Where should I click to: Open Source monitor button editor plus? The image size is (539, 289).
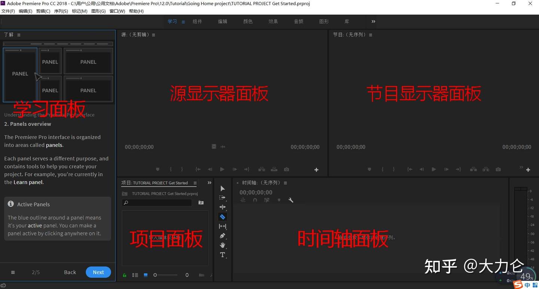click(x=316, y=170)
